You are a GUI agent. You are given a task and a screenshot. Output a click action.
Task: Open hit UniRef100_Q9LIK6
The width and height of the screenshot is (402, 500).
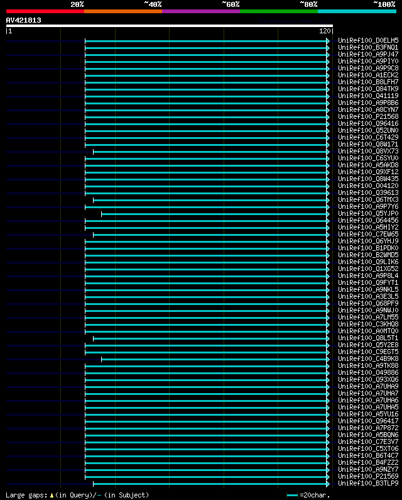(x=368, y=262)
